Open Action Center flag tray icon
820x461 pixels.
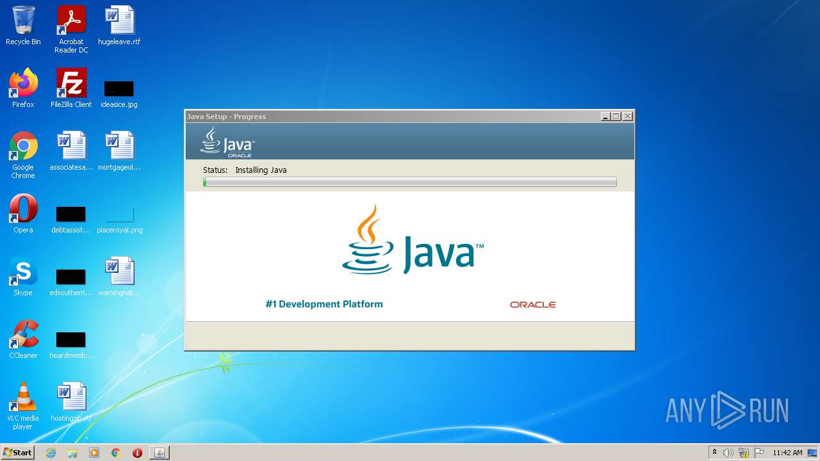[759, 453]
